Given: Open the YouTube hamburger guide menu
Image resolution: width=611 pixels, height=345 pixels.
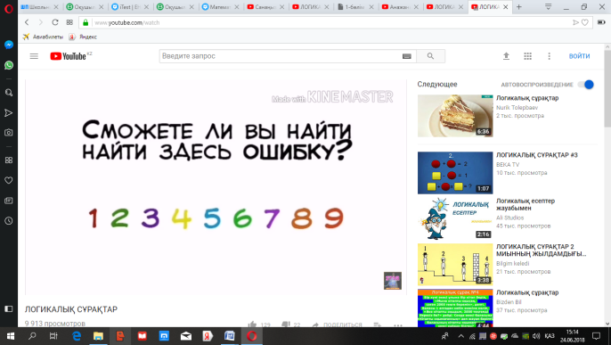Looking at the screenshot, I should pos(34,56).
